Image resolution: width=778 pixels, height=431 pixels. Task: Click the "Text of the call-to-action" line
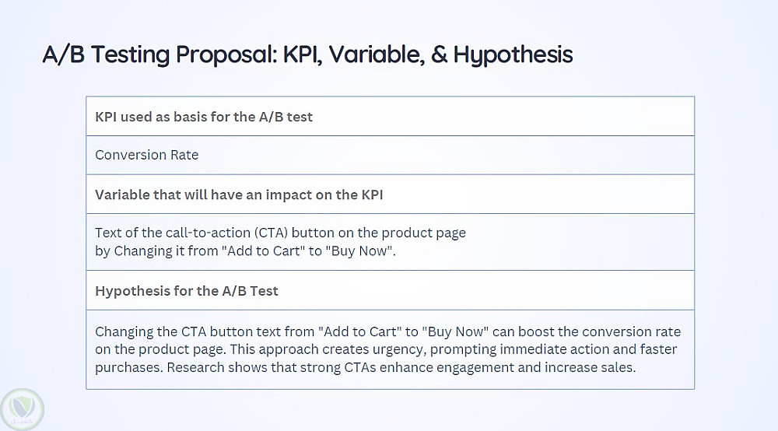[x=280, y=233]
